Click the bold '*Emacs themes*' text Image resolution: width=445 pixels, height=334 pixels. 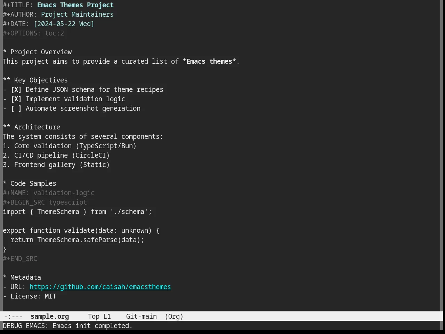(209, 62)
